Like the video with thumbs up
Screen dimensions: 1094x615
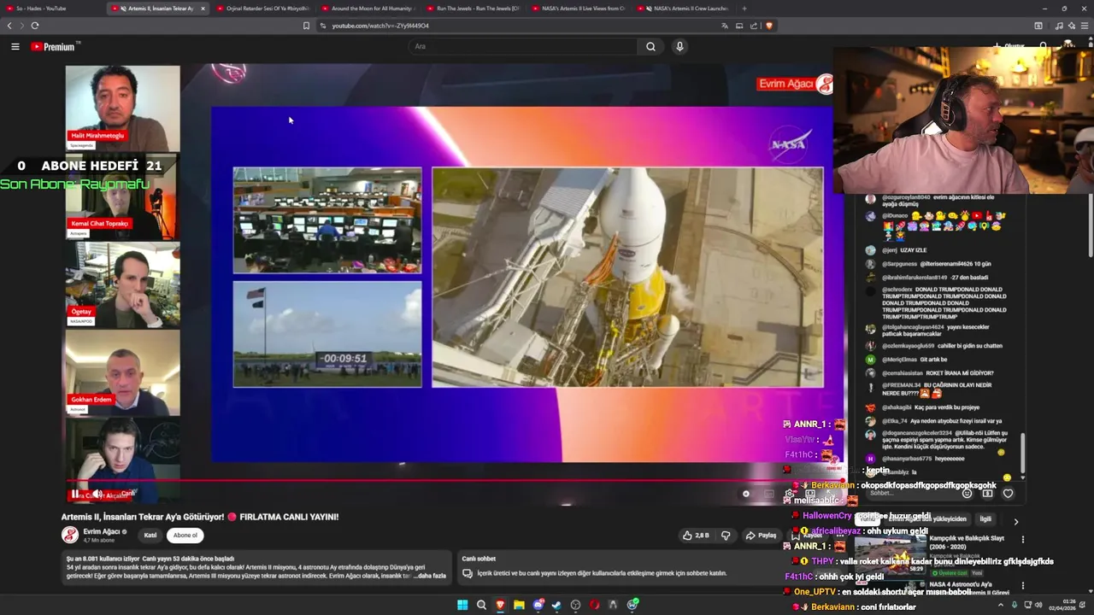696,536
